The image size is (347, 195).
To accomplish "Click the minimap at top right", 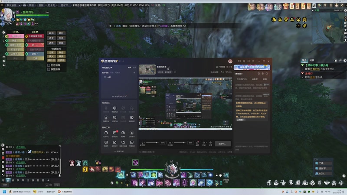I will click(328, 28).
